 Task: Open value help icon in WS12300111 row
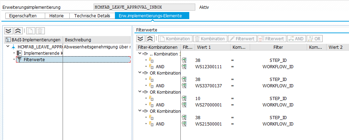184,66
